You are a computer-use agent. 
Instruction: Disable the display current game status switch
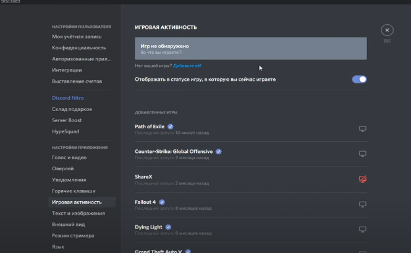359,79
